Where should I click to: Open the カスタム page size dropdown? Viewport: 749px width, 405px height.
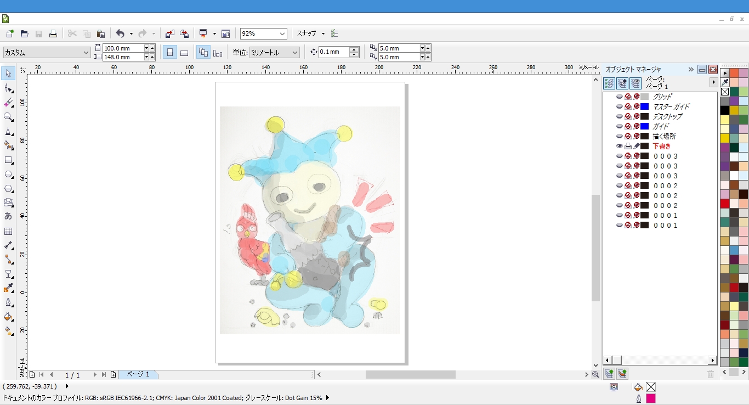[86, 53]
